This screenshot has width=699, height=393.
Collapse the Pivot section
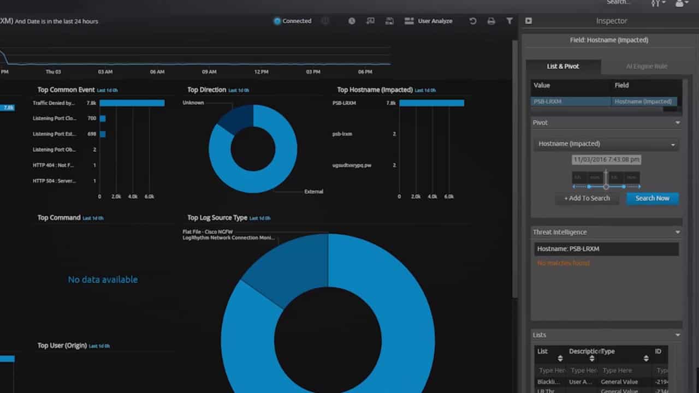point(678,123)
